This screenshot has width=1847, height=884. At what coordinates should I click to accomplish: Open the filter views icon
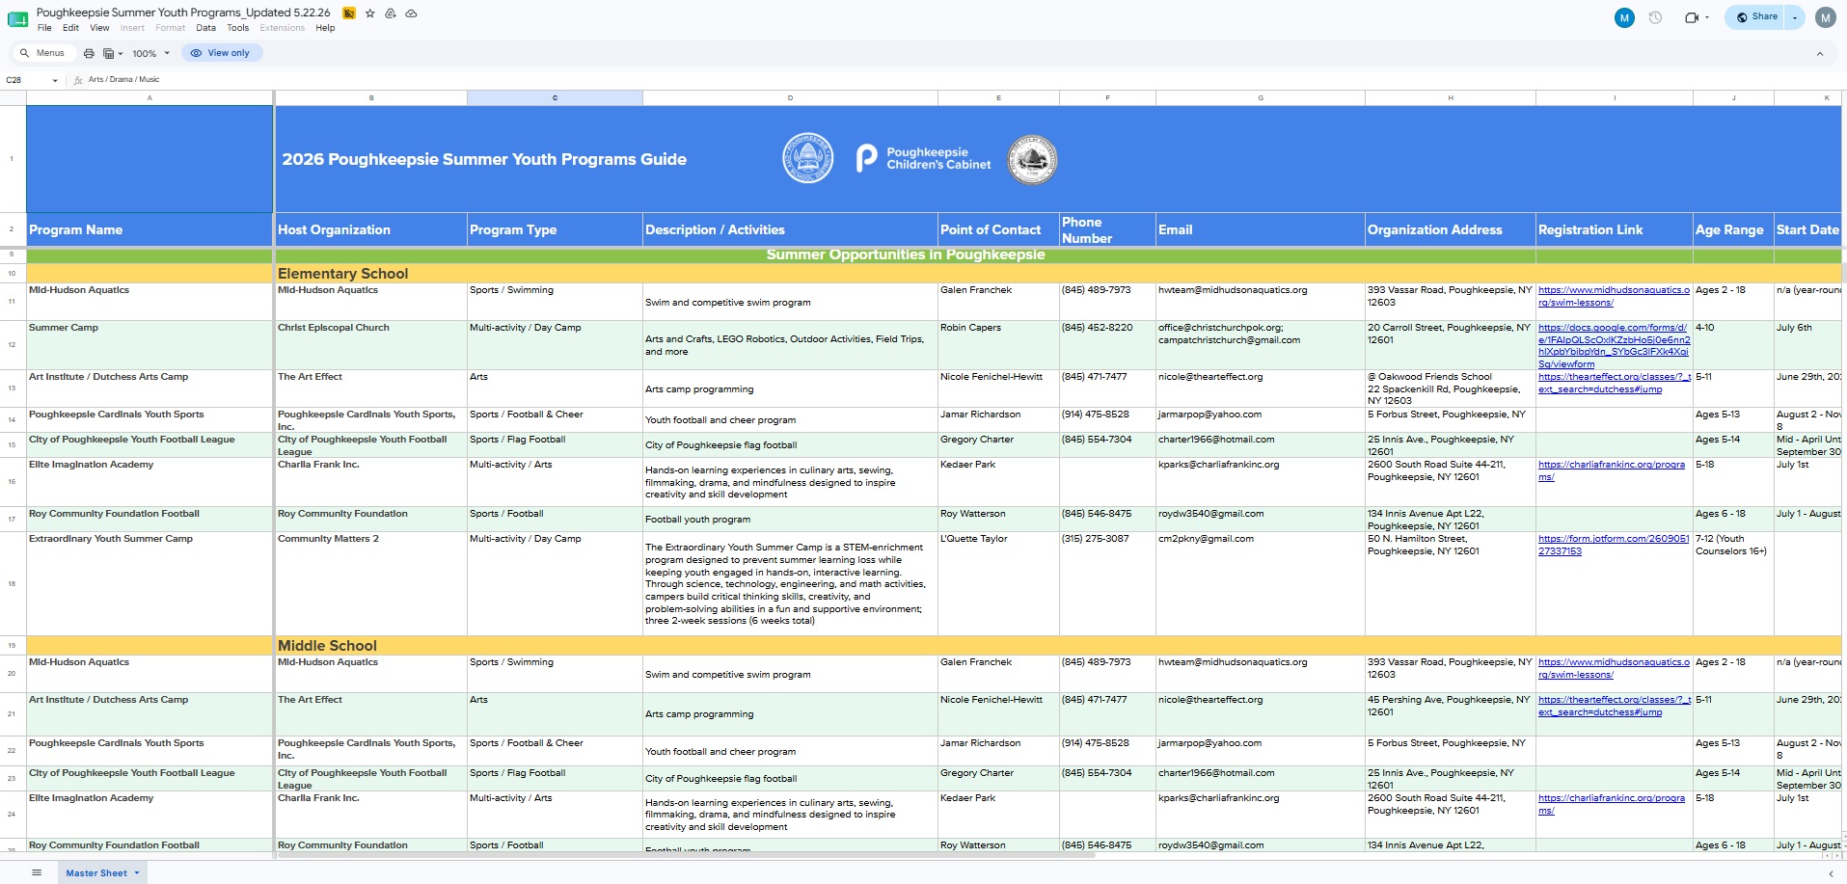point(109,53)
